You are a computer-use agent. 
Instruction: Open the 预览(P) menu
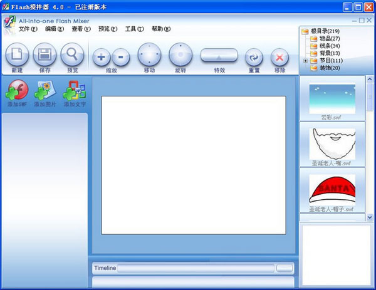click(x=108, y=29)
